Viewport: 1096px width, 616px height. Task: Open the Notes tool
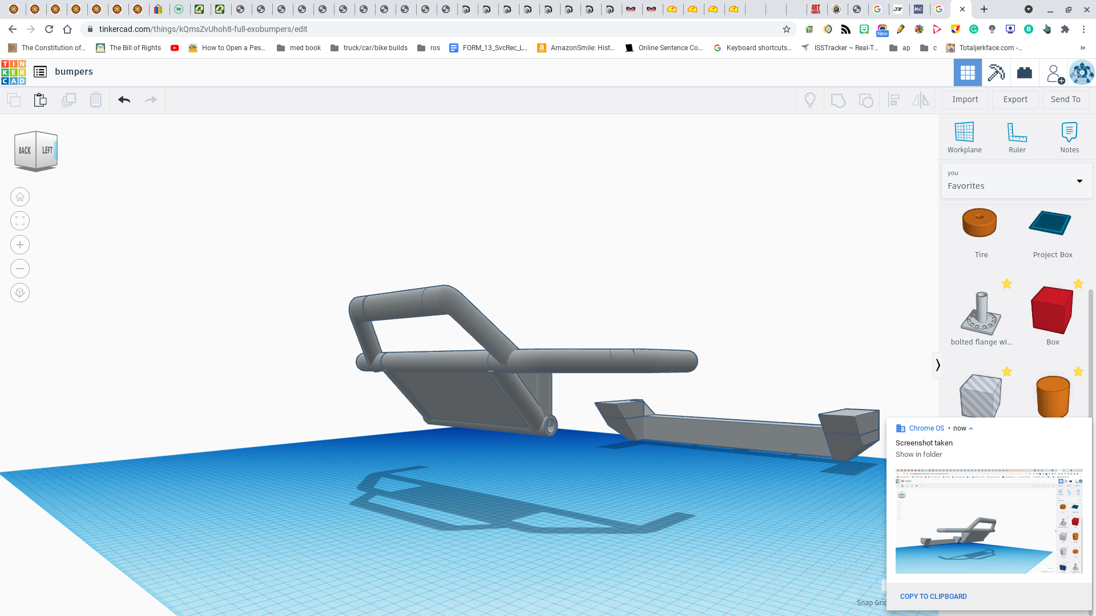click(x=1070, y=137)
